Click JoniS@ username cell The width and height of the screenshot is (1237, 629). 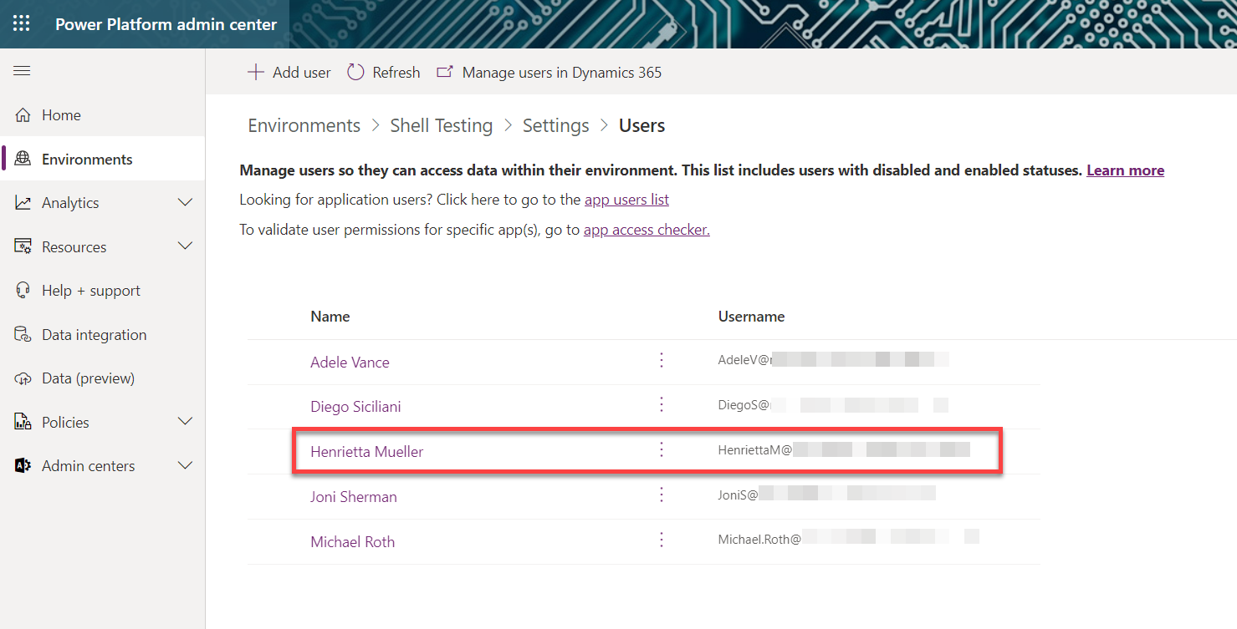pos(827,495)
